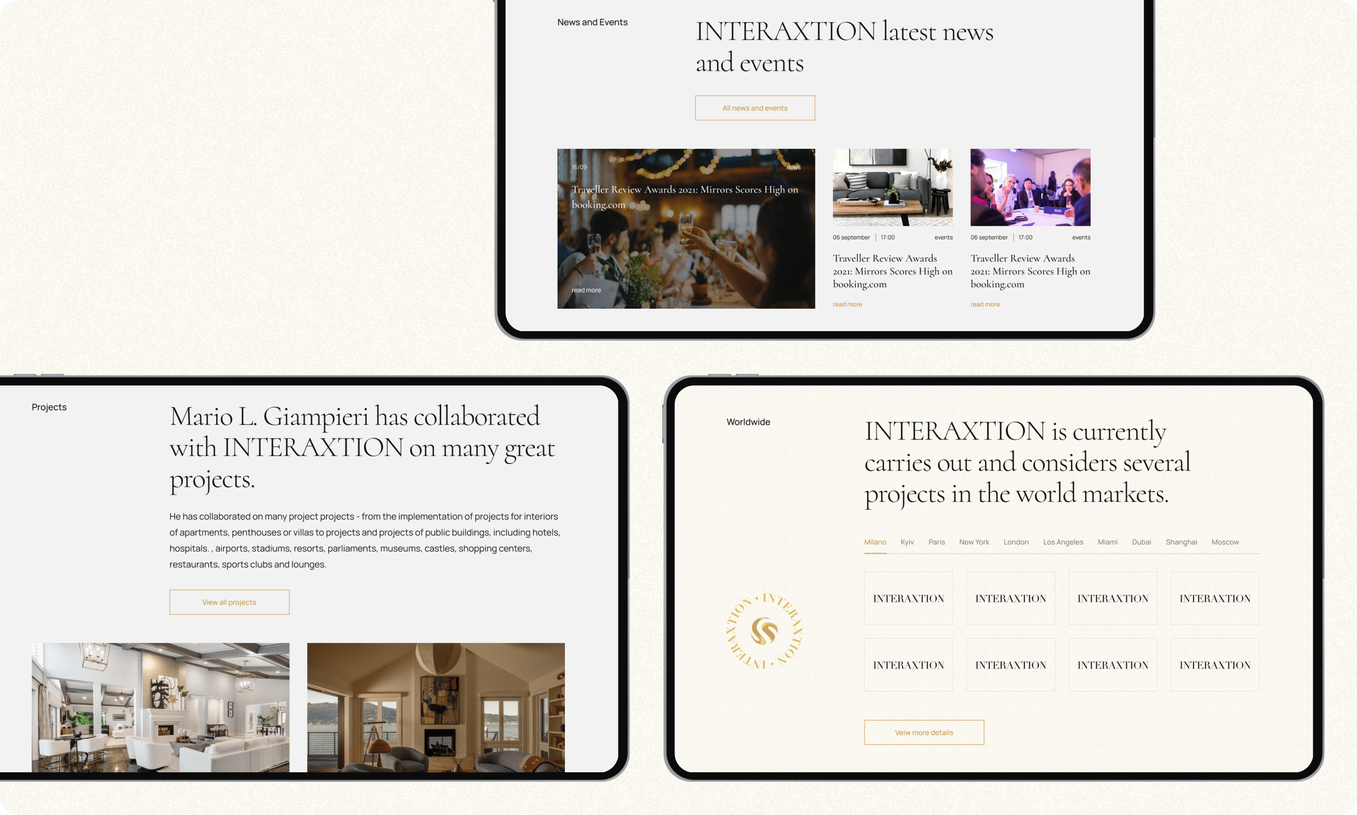1357x815 pixels.
Task: Click the View all projects button
Action: (229, 603)
